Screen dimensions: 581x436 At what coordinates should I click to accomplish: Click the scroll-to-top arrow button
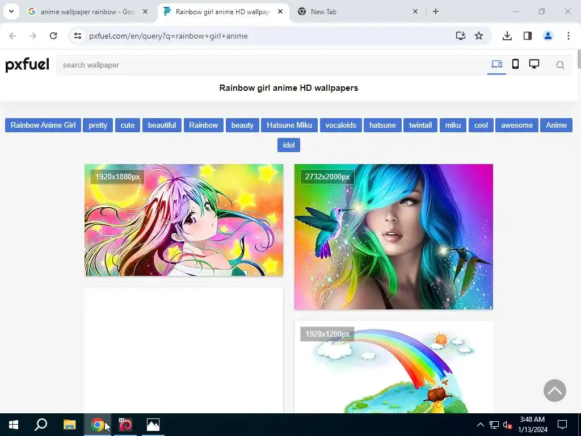pyautogui.click(x=554, y=391)
